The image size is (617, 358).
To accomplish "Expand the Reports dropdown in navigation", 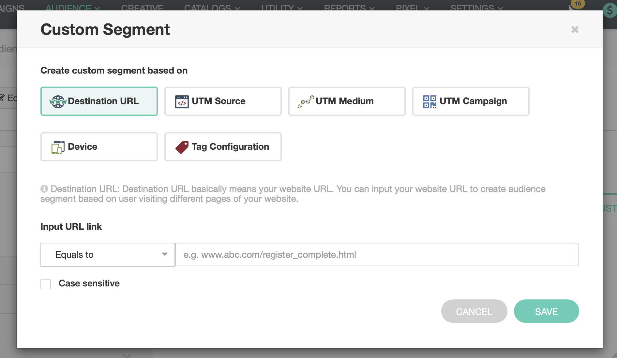I will click(x=349, y=7).
